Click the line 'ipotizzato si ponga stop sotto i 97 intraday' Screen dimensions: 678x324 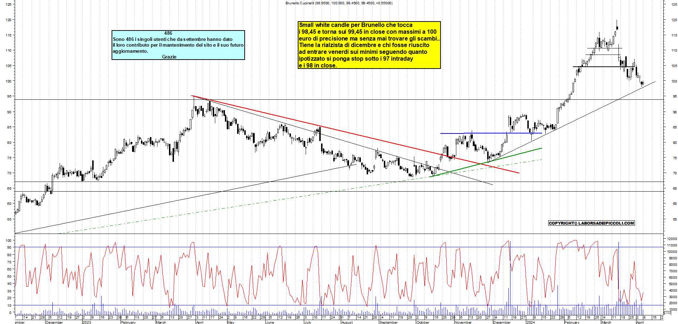(x=356, y=58)
